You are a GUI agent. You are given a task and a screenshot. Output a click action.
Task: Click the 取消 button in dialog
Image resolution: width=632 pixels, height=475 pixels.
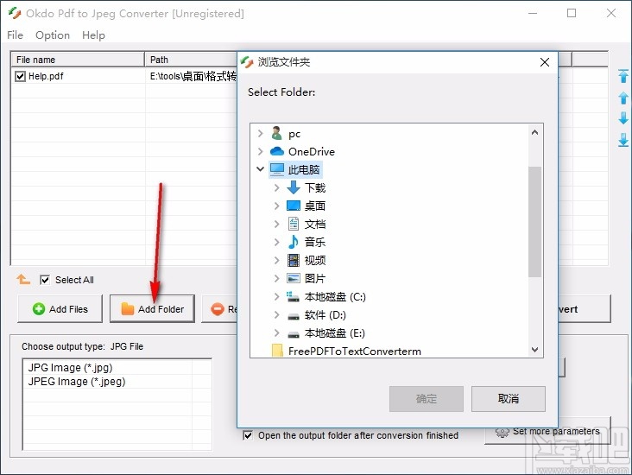pos(509,399)
